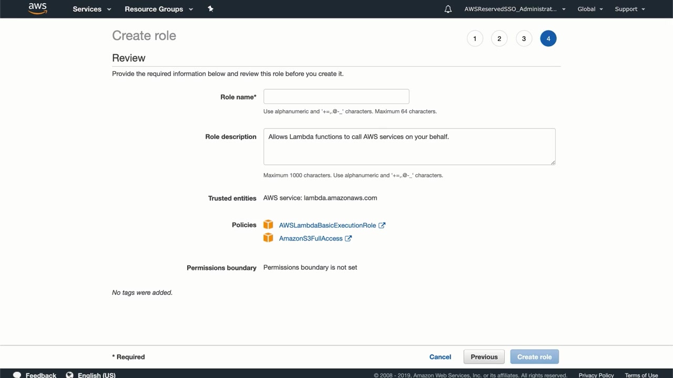Click the Cancel link
The image size is (673, 378).
point(440,357)
